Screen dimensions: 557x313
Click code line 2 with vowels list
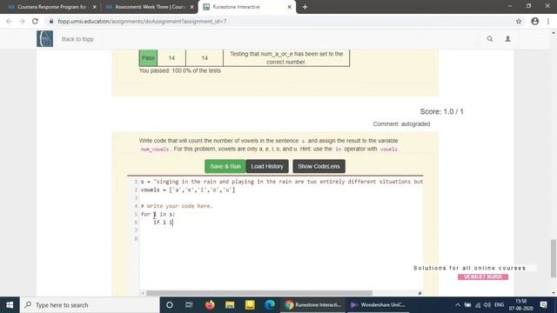click(188, 190)
